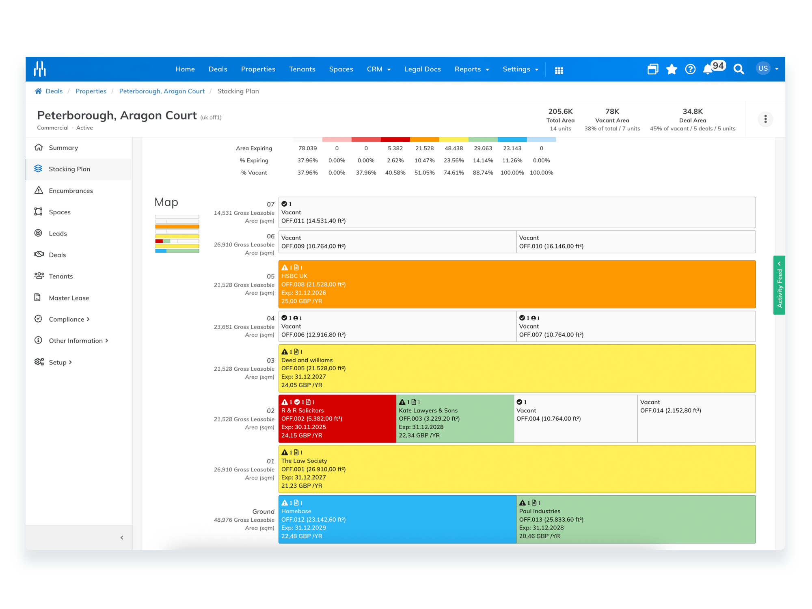
Task: Click the favorites star icon
Action: click(x=672, y=69)
